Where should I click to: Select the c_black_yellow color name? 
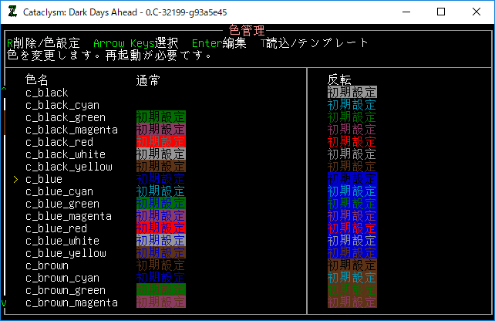point(68,167)
